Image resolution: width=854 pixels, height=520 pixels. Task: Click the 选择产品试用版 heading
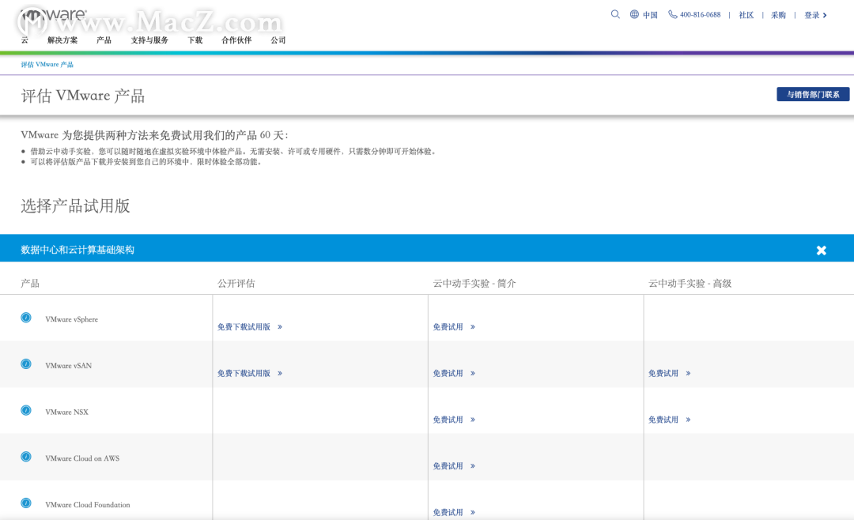coord(75,205)
